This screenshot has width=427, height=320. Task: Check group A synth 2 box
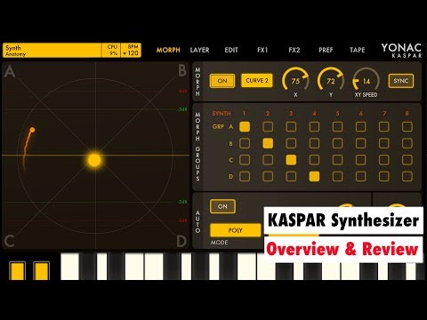pos(268,126)
